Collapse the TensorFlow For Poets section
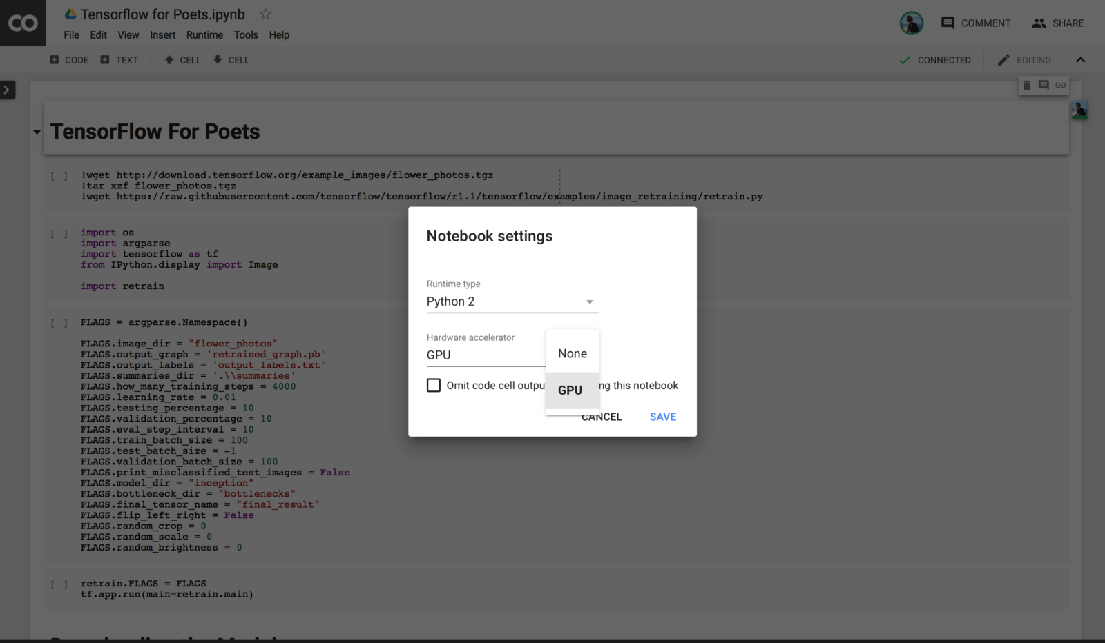 [x=37, y=132]
